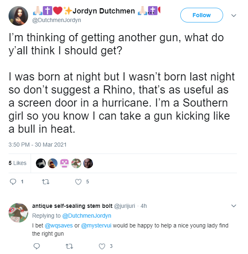Open the pink pixel-face liker avatar
This screenshot has width=248, height=254.
(x=64, y=163)
